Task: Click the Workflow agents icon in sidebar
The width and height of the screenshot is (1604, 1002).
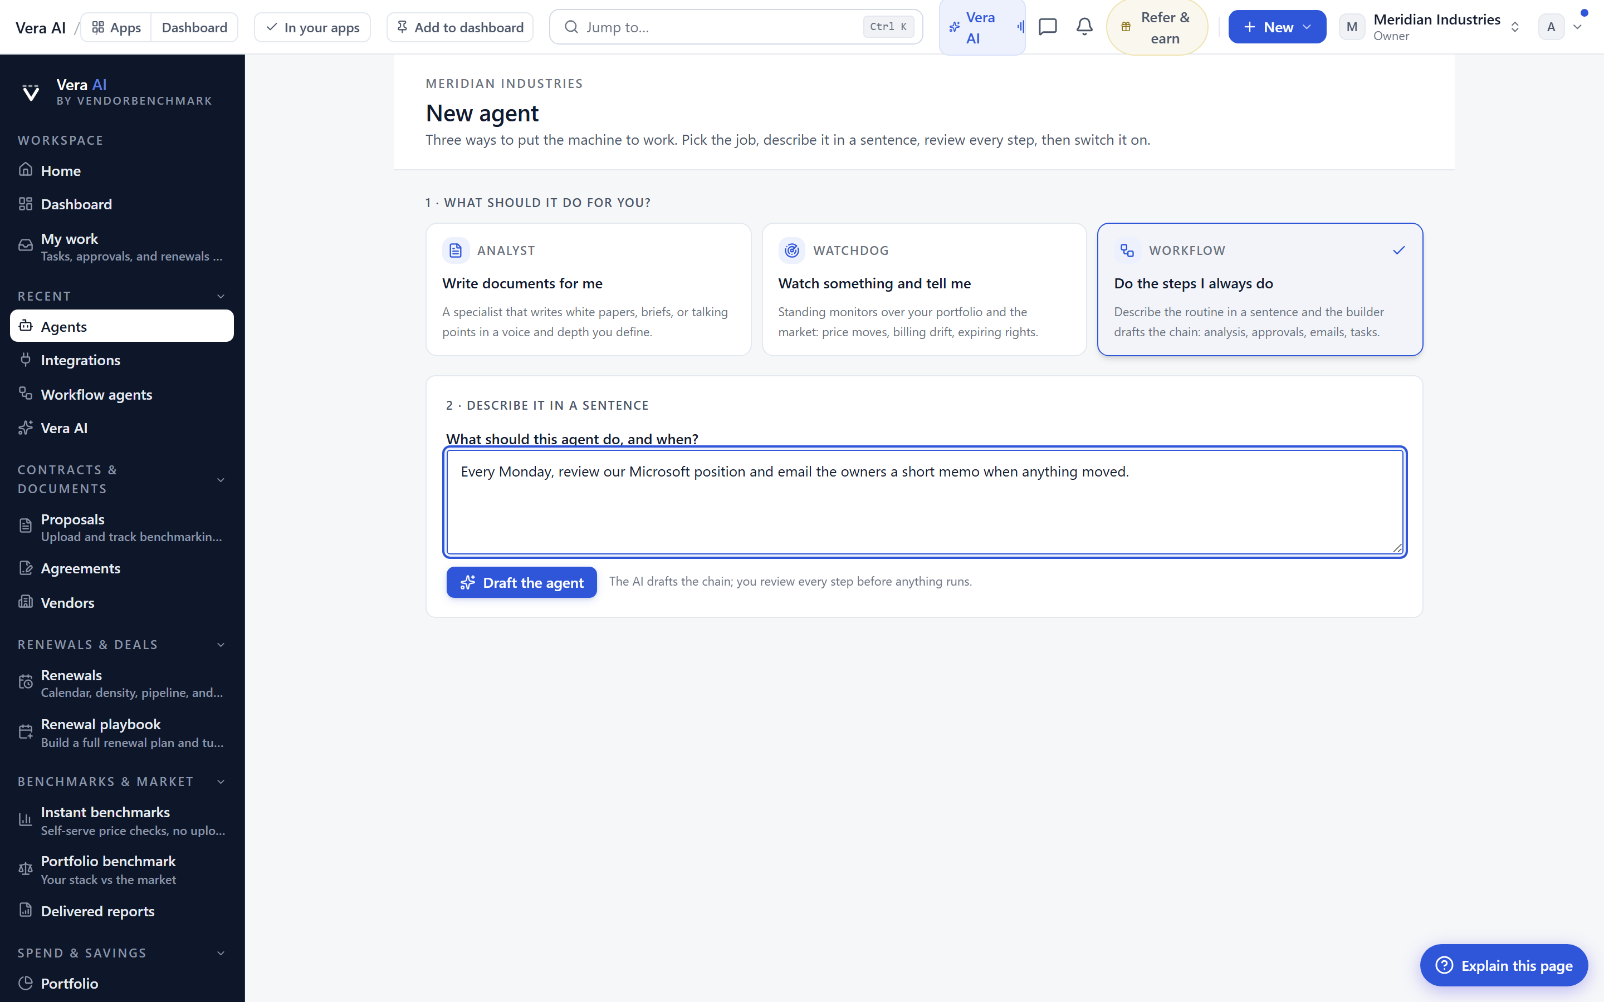Action: tap(25, 394)
